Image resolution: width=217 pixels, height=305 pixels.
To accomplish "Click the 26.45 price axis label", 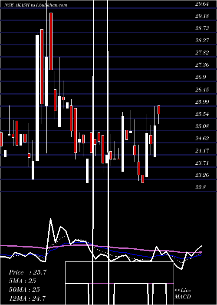I will point(202,89).
